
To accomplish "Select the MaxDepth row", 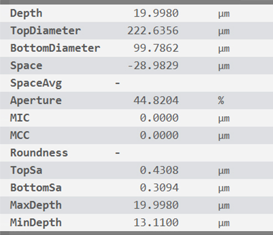I will [x=136, y=205].
